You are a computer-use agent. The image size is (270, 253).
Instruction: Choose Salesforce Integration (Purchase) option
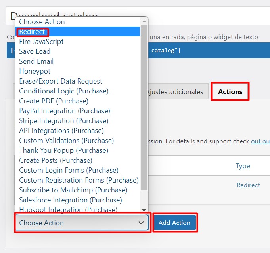[71, 200]
